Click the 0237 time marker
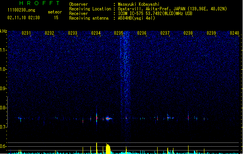 (165, 33)
